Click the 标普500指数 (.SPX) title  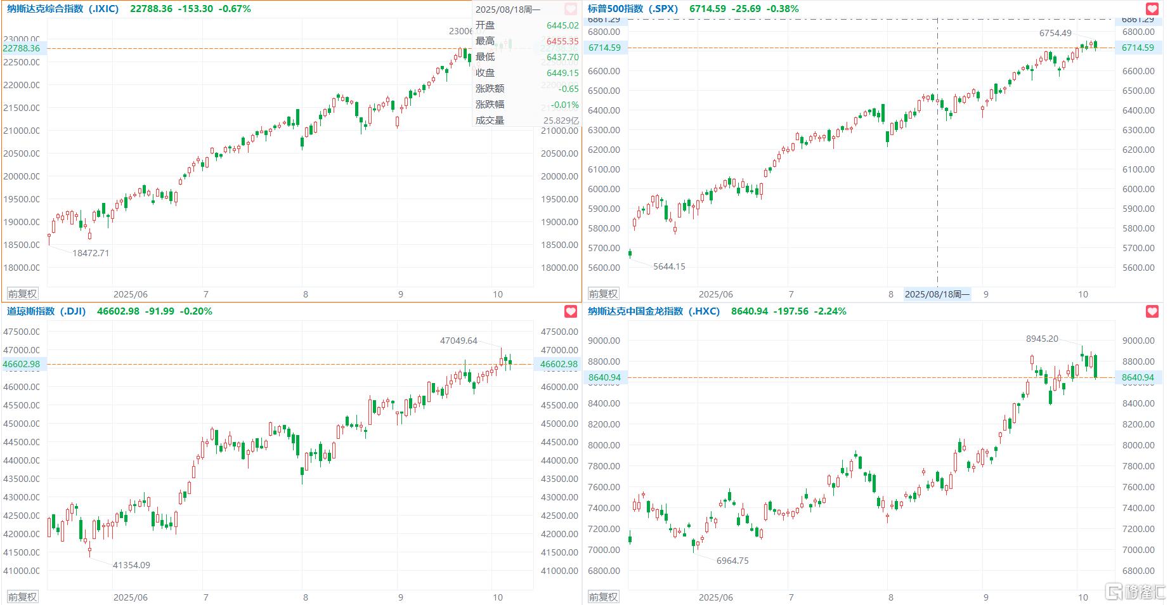(x=632, y=9)
